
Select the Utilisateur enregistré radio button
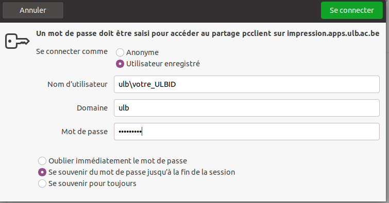(120, 64)
